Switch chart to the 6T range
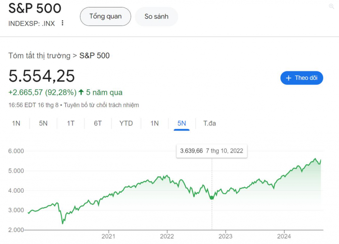339x244 pixels. point(98,123)
